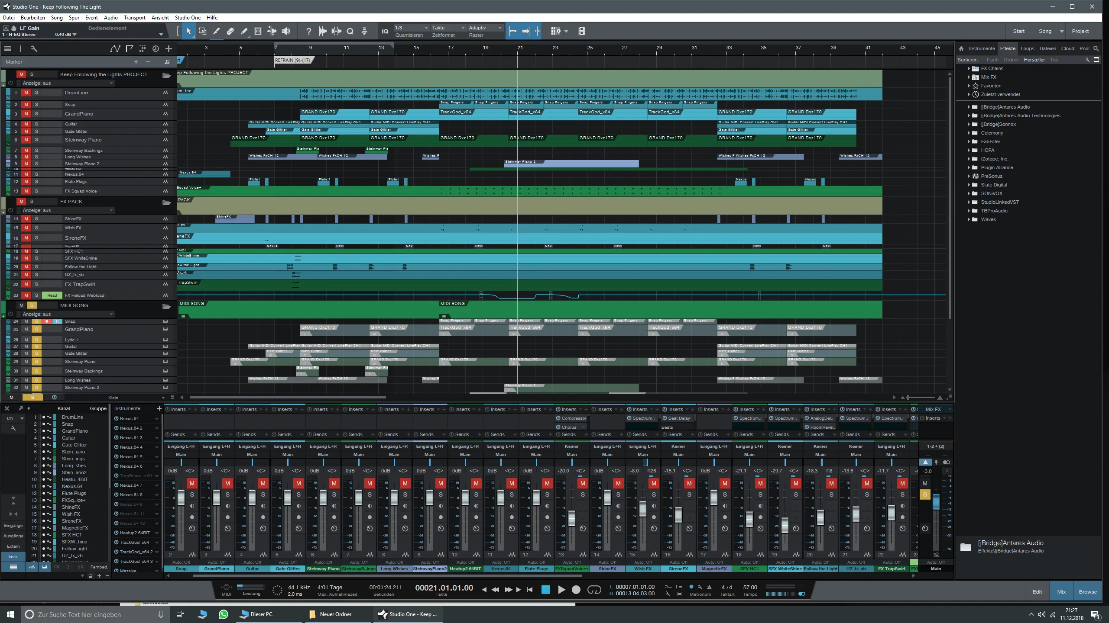Screen dimensions: 1109x623
Task: Click the loop transport icon
Action: click(x=594, y=590)
